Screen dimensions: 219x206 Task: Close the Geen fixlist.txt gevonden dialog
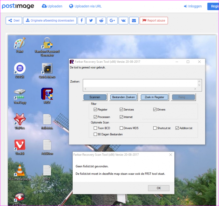(x=171, y=155)
